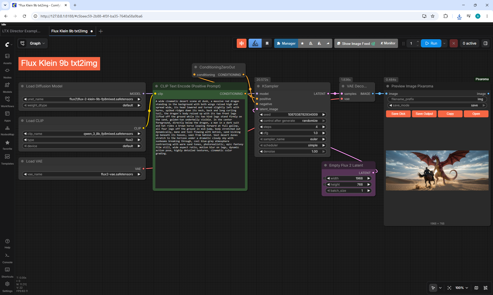
Task: Cancel current run with red X button
Action: pos(454,43)
